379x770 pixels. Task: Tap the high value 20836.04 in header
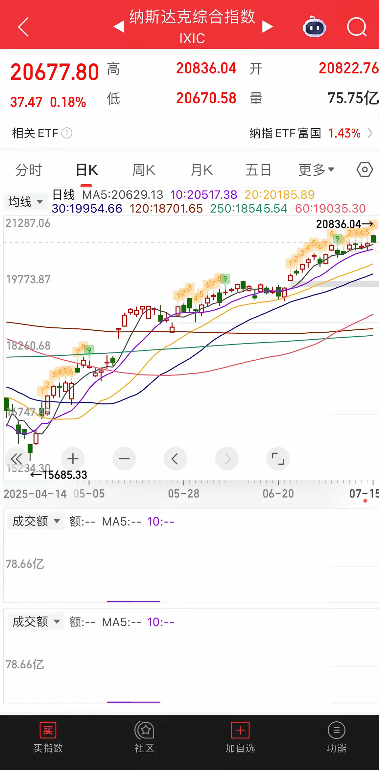click(x=206, y=68)
